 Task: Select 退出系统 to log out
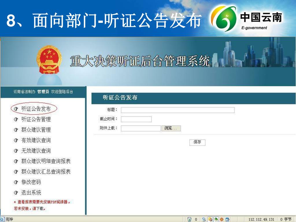[31, 193]
